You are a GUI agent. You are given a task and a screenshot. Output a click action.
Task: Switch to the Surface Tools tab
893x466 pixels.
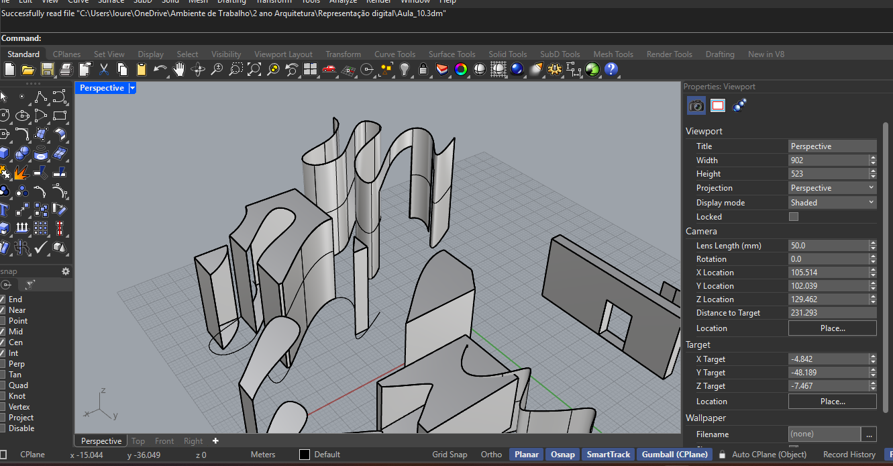(x=452, y=54)
